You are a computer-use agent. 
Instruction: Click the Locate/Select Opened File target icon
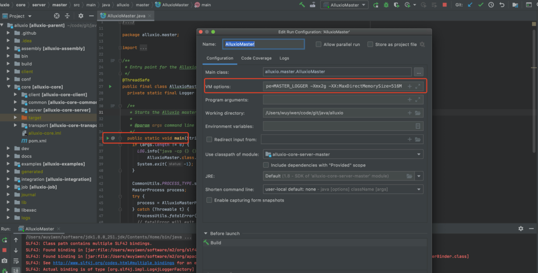[x=57, y=16]
